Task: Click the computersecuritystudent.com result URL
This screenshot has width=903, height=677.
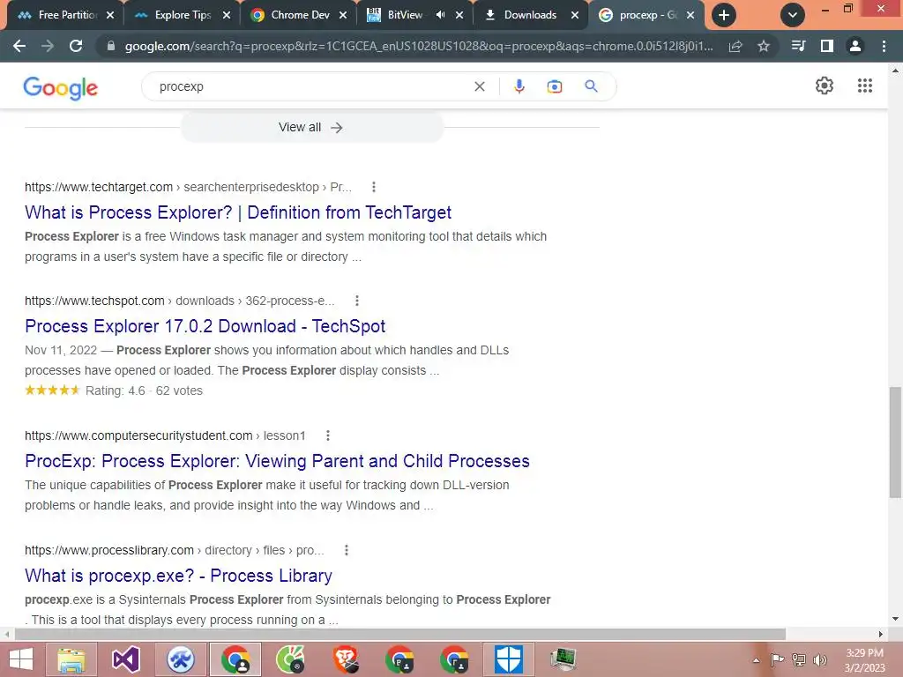Action: click(x=165, y=435)
